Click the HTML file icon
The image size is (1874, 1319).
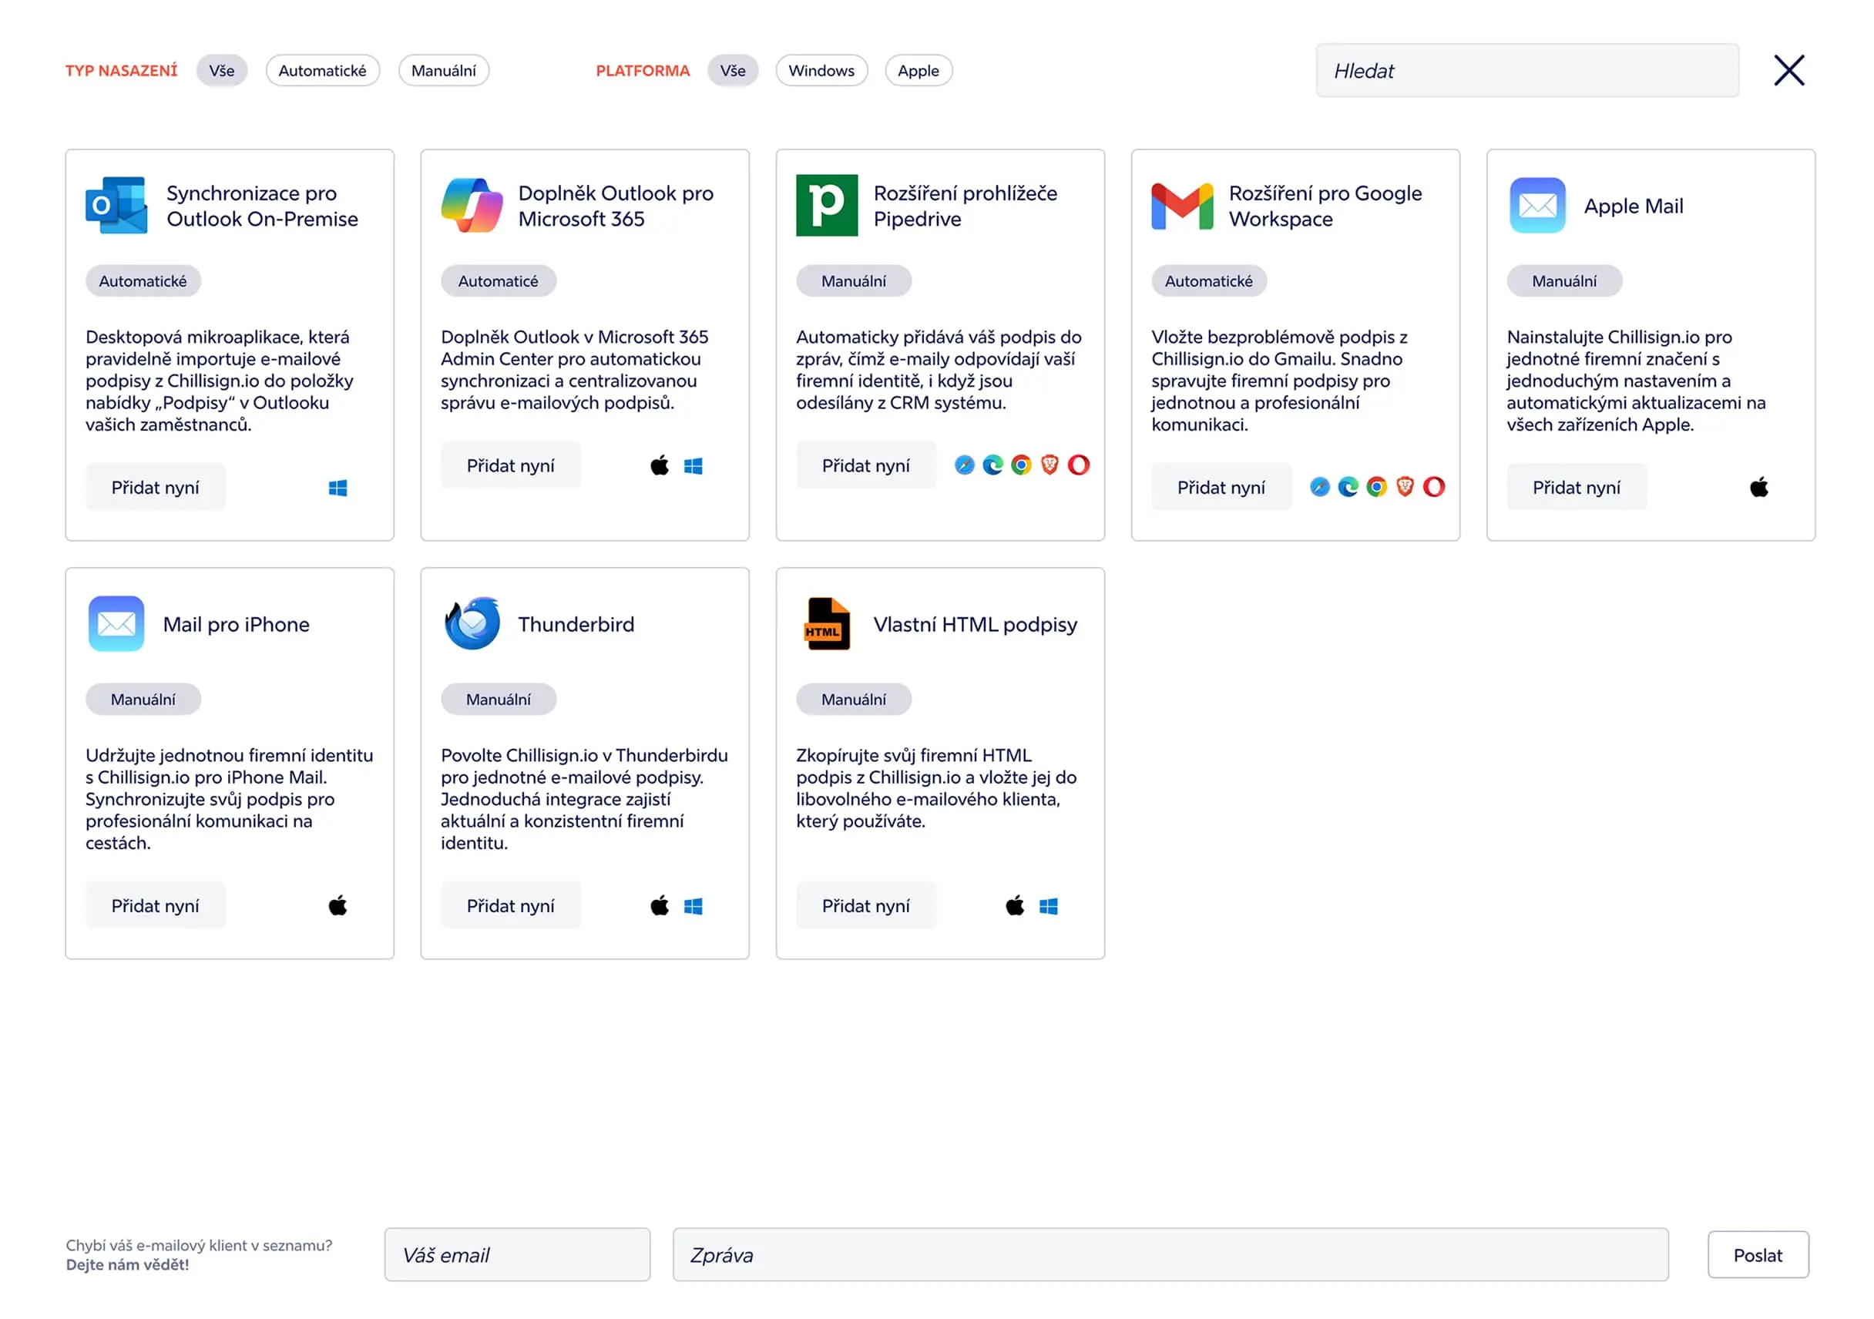(x=827, y=623)
